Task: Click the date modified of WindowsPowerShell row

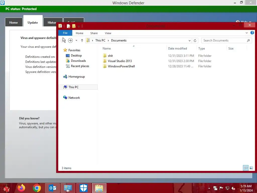Action: pos(181,66)
